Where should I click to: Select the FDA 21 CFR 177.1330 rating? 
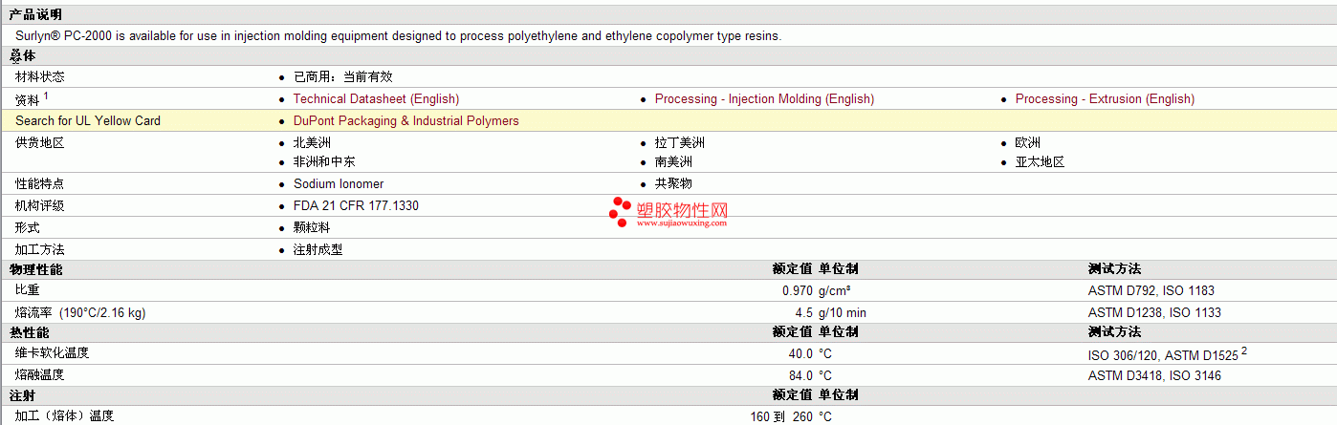click(356, 205)
